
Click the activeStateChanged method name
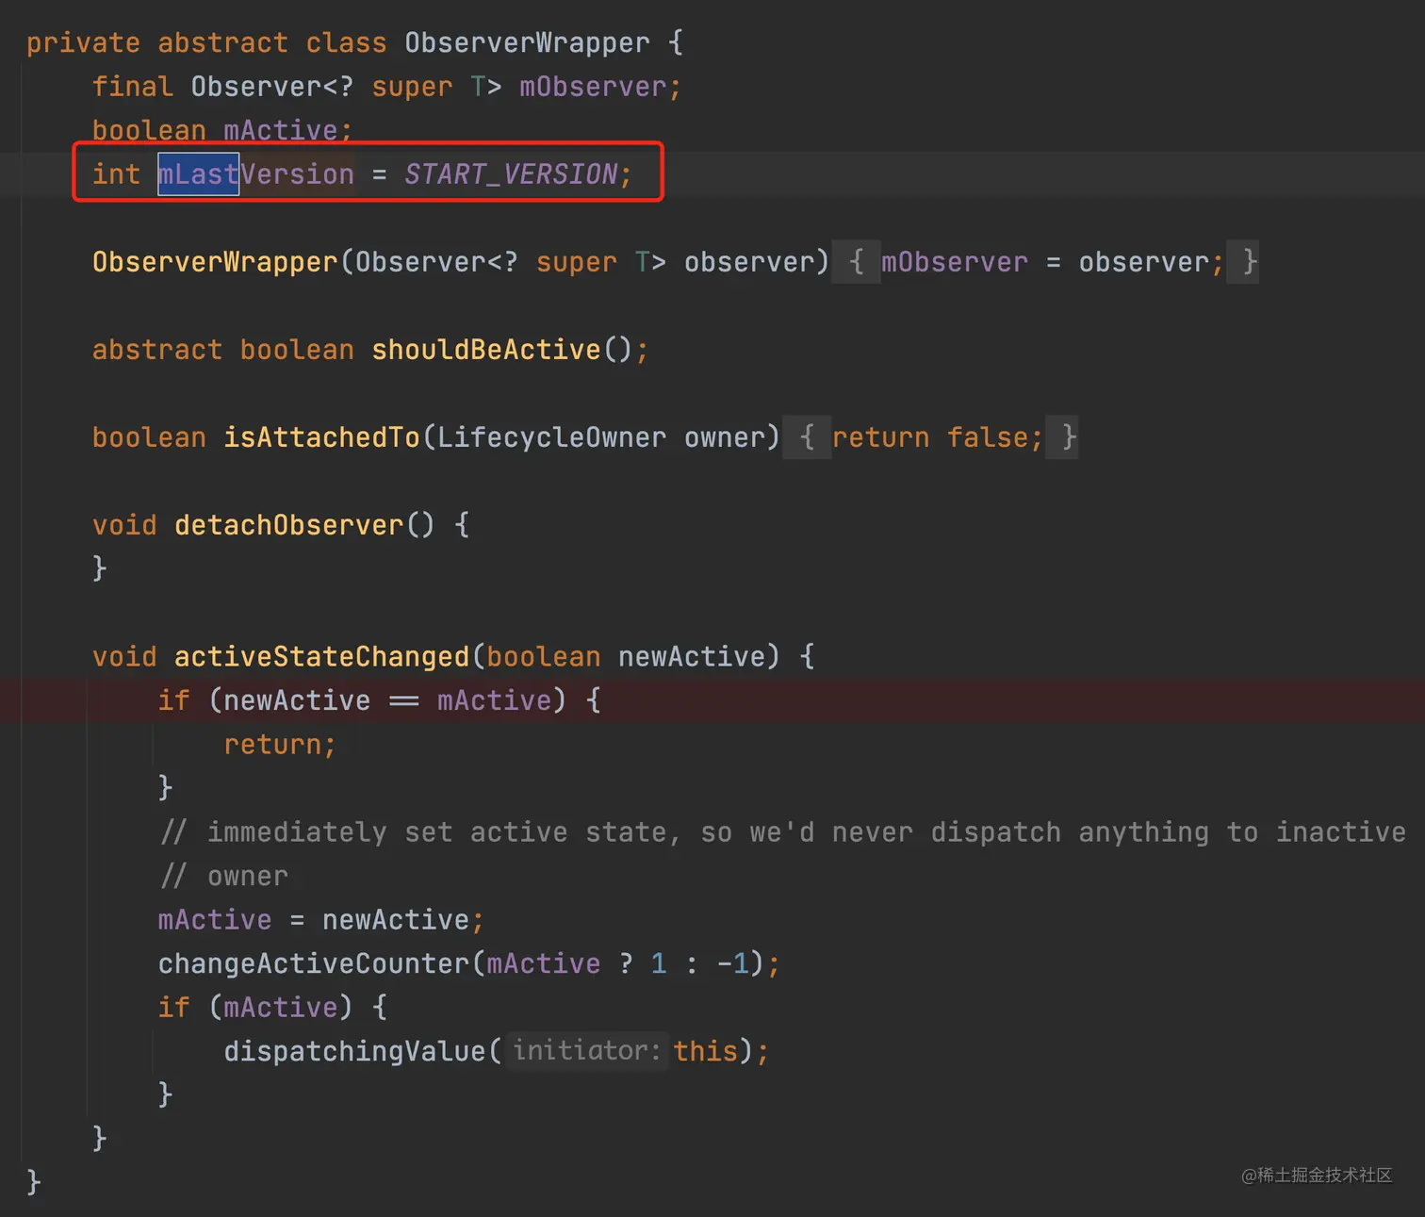(321, 656)
